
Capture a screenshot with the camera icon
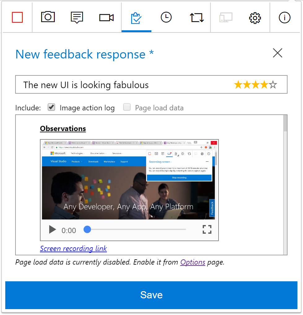[x=48, y=17]
